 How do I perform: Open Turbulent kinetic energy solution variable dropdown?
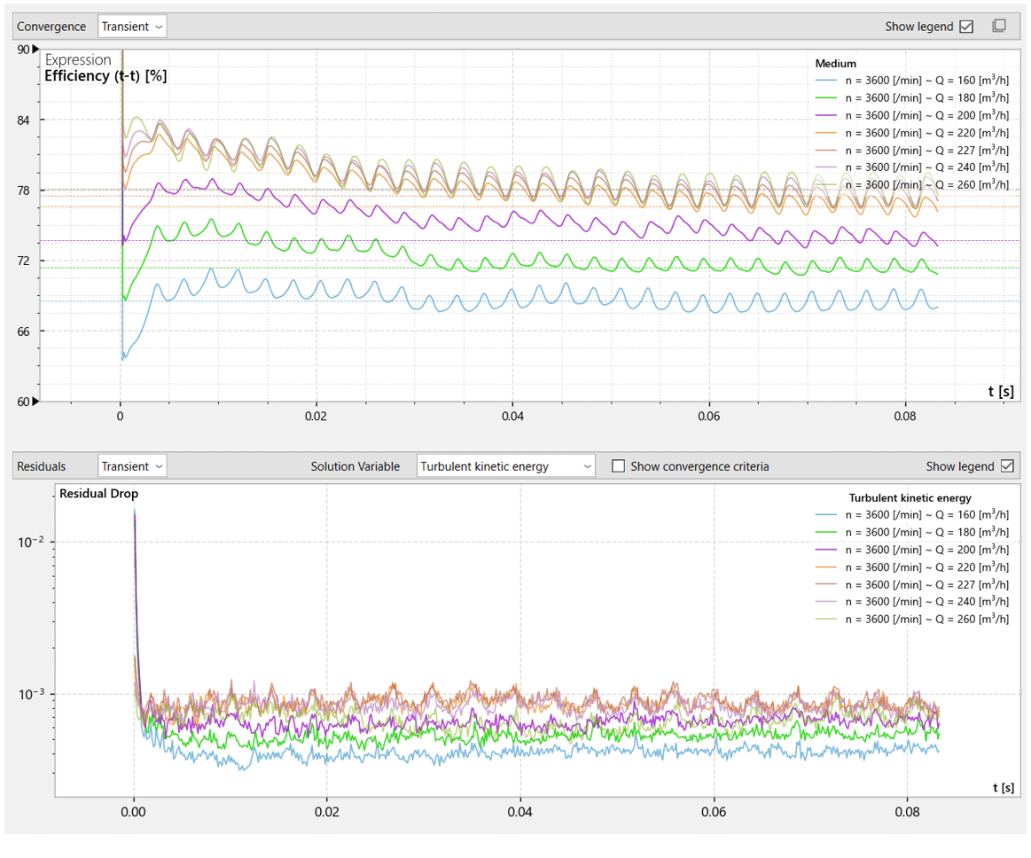[505, 466]
